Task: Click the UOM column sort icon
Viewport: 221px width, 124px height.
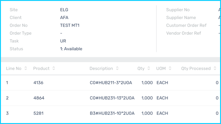Action: 170,69
